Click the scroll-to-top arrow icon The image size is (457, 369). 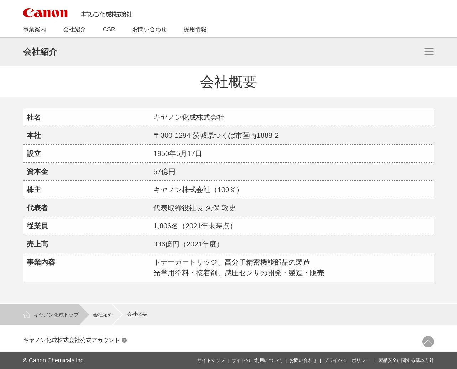pyautogui.click(x=428, y=342)
